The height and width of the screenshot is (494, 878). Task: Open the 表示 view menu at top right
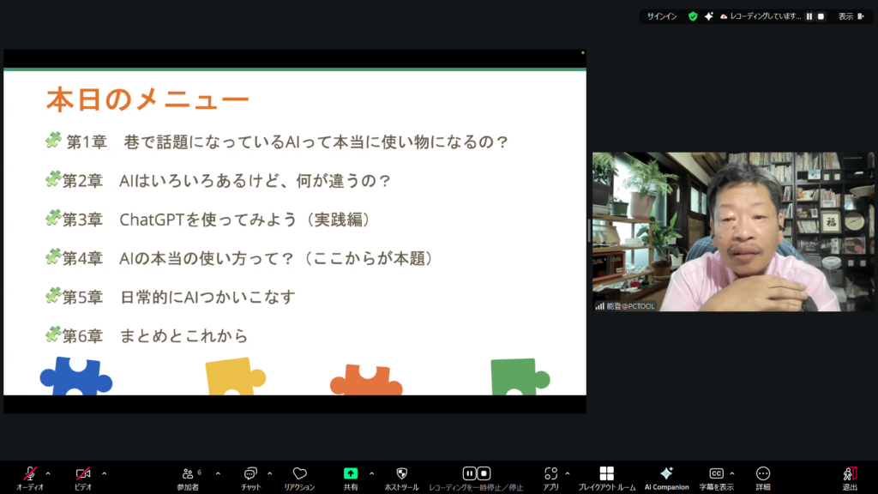tap(849, 16)
